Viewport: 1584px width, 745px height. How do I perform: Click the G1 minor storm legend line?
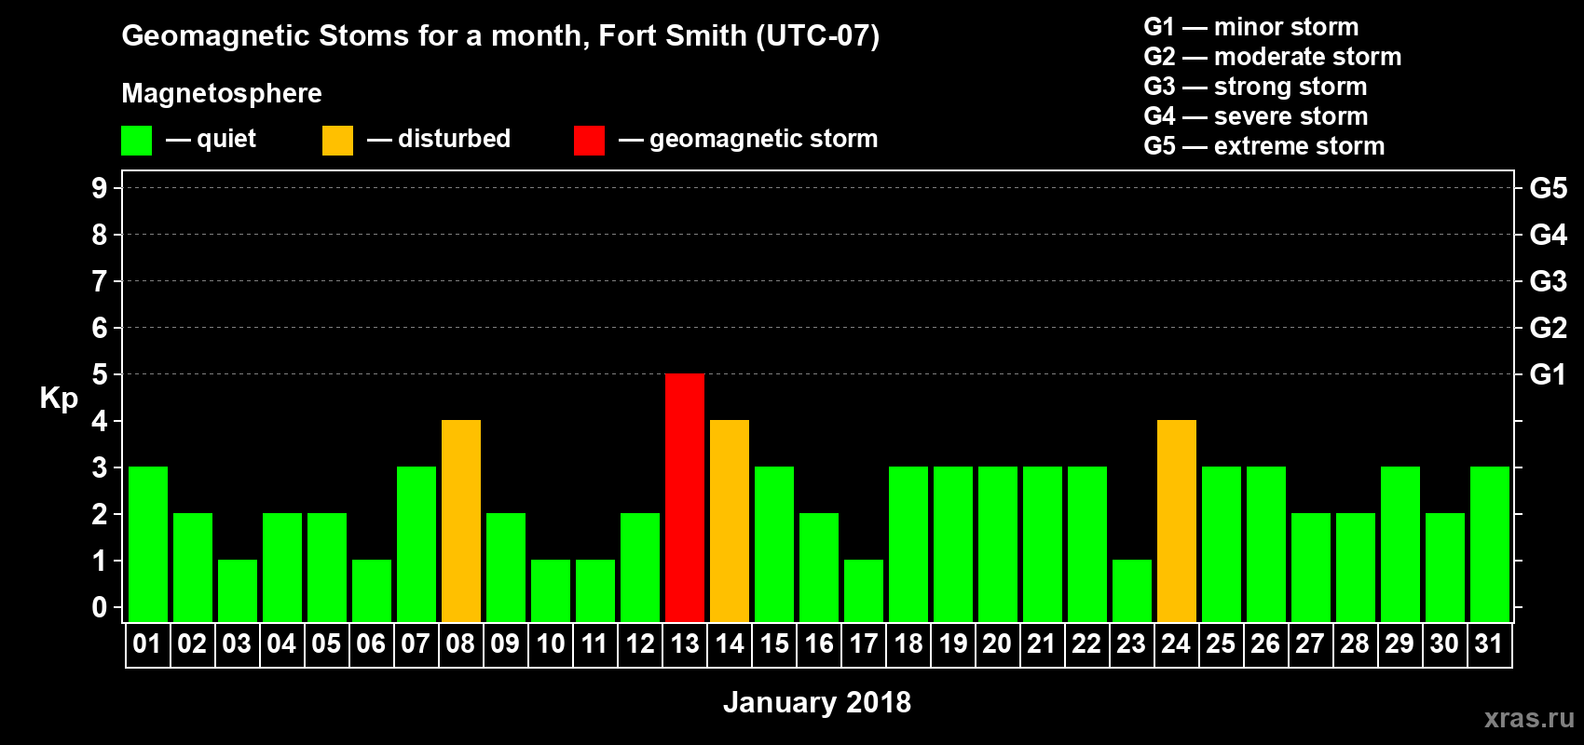(1251, 27)
